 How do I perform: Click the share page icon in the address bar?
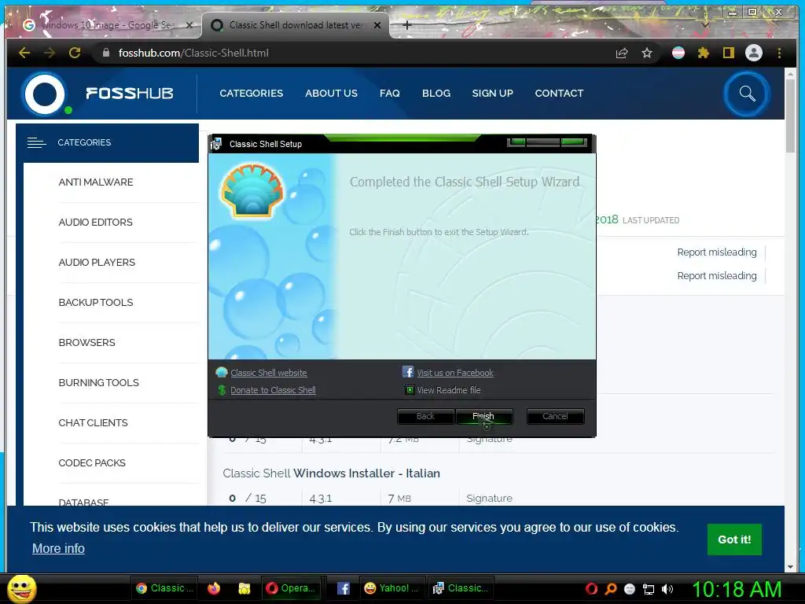(x=622, y=53)
